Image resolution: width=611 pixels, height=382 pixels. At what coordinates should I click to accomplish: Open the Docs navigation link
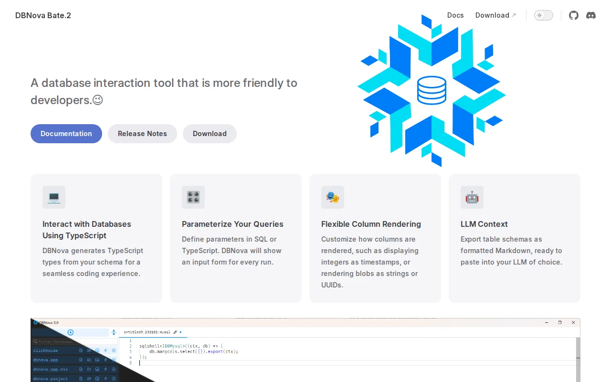[x=455, y=15]
